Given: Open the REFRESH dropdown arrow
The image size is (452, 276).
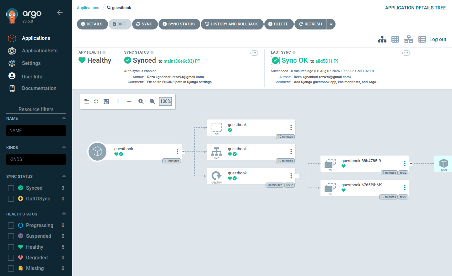Looking at the screenshot, I should pyautogui.click(x=331, y=24).
